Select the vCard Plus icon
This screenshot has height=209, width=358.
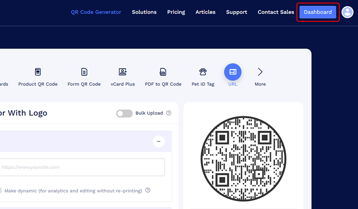(123, 72)
